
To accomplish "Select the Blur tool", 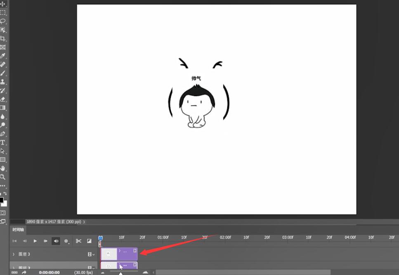I will coord(3,116).
